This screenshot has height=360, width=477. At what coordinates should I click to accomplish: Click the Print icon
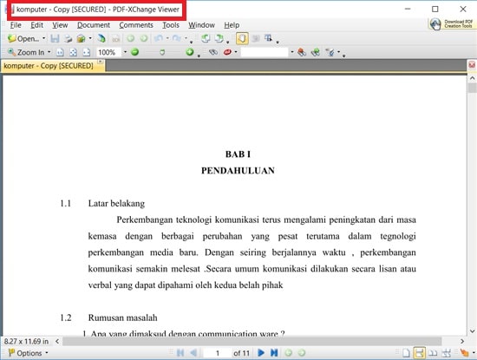click(x=68, y=39)
